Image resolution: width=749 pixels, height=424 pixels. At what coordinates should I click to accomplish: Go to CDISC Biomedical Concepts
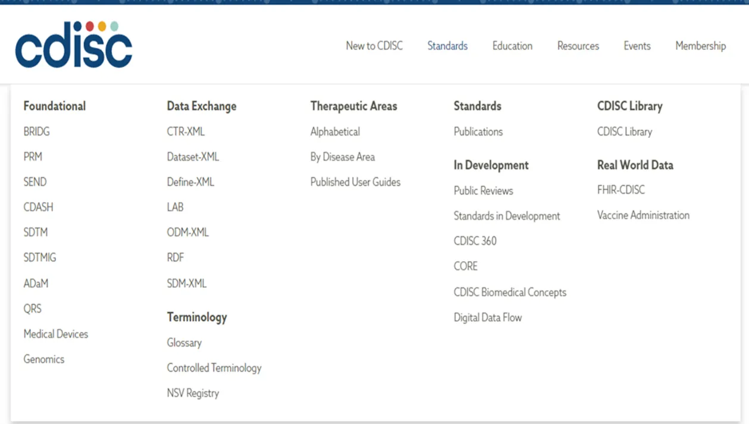click(510, 292)
